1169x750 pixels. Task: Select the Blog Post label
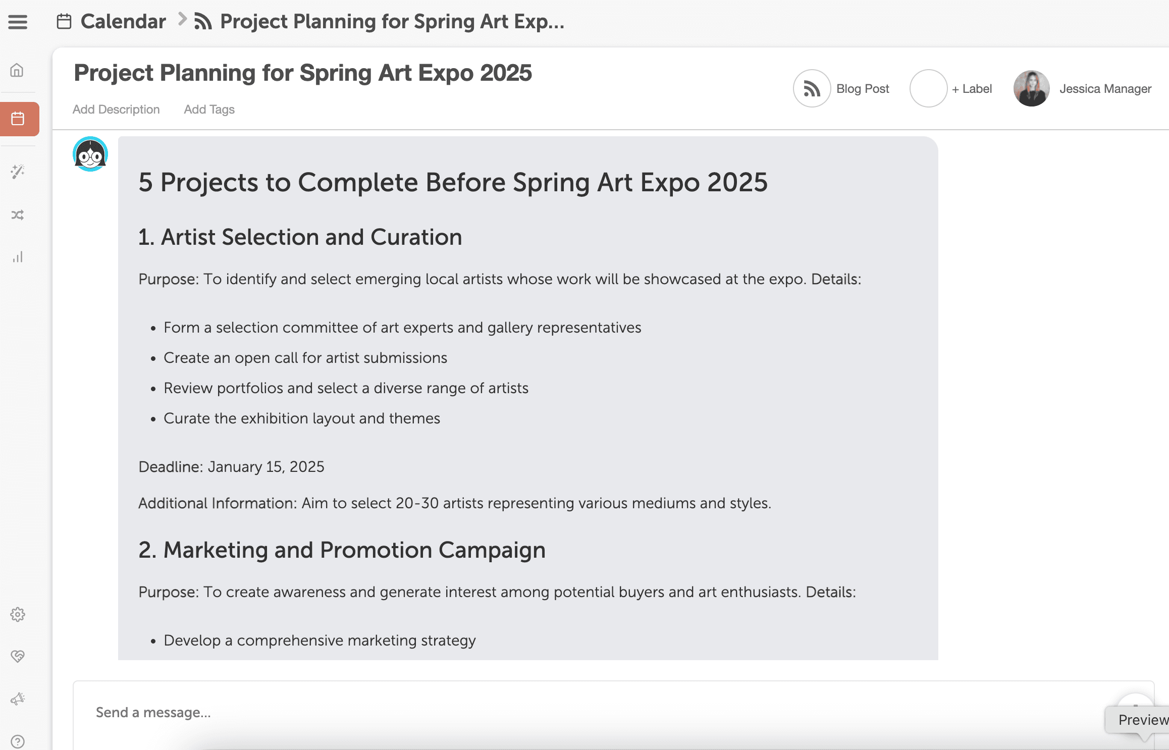tap(862, 88)
